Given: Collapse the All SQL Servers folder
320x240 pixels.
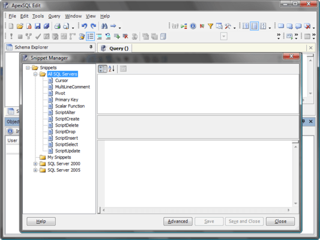Looking at the screenshot, I should 35,74.
